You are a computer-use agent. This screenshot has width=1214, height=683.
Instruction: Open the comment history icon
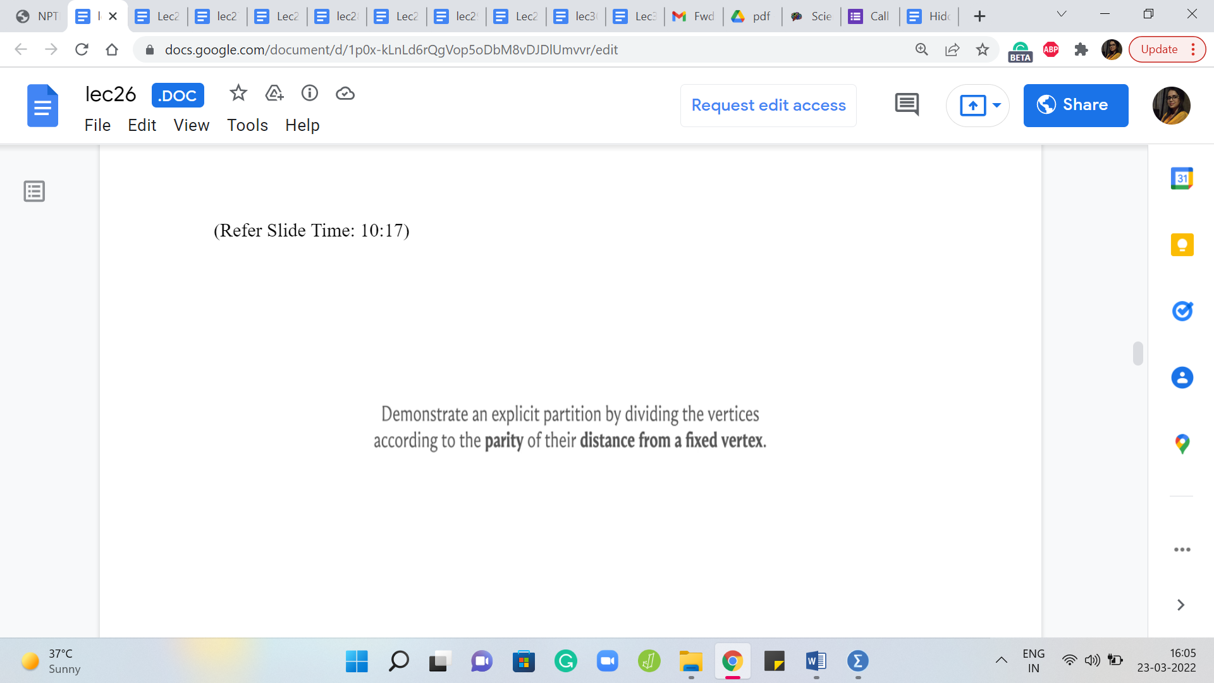907,105
